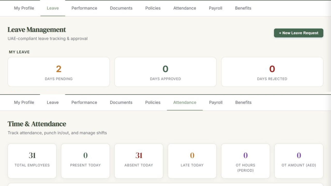Open the Days Pending card
331x186 pixels.
pos(59,72)
